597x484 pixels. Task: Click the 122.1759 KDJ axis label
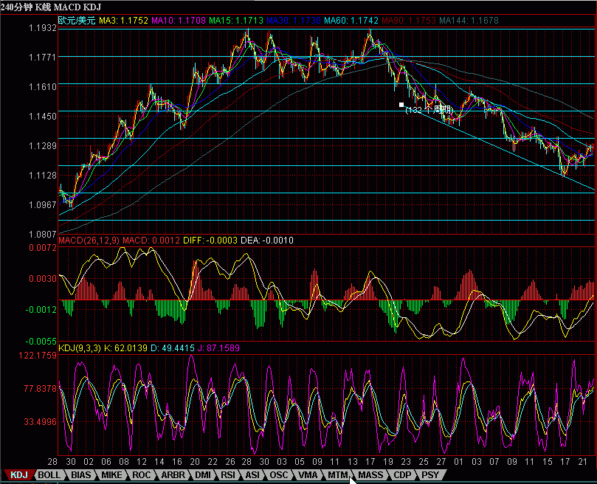click(38, 356)
